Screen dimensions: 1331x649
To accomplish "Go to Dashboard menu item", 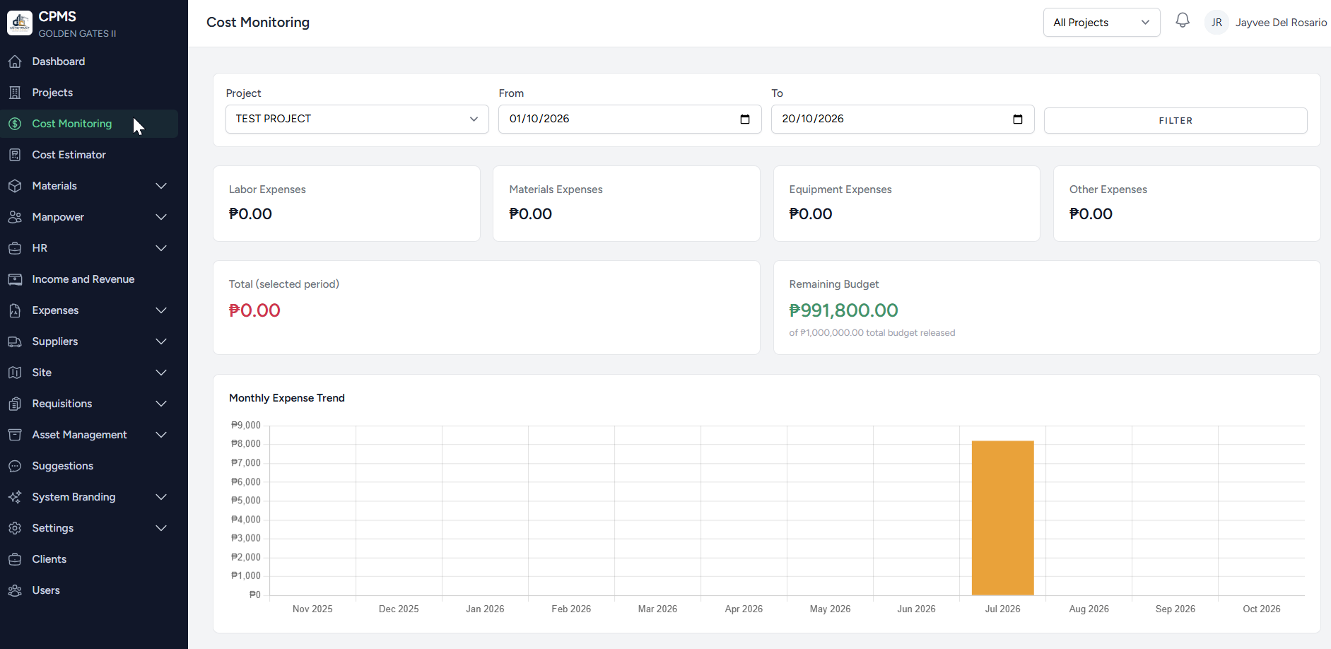I will tap(89, 62).
